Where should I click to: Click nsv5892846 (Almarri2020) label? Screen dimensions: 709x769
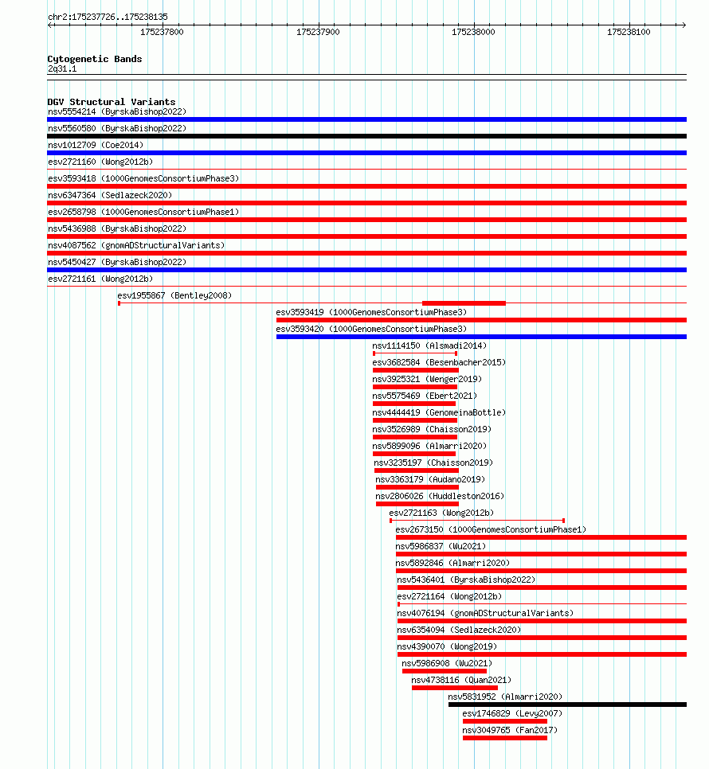pos(452,562)
